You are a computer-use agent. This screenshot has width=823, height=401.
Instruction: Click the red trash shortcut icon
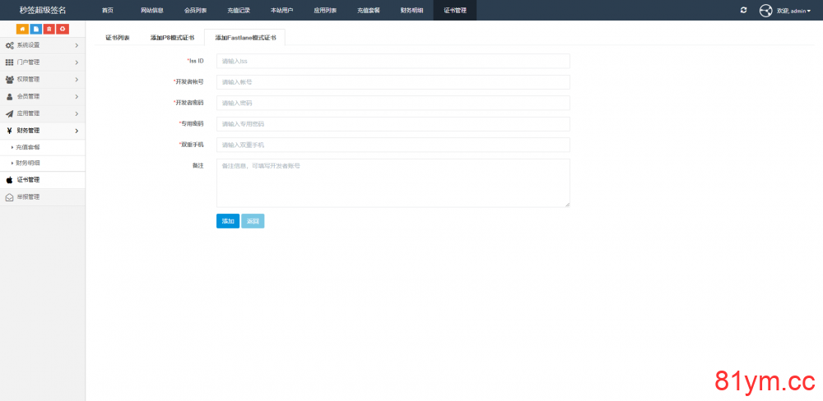point(49,29)
